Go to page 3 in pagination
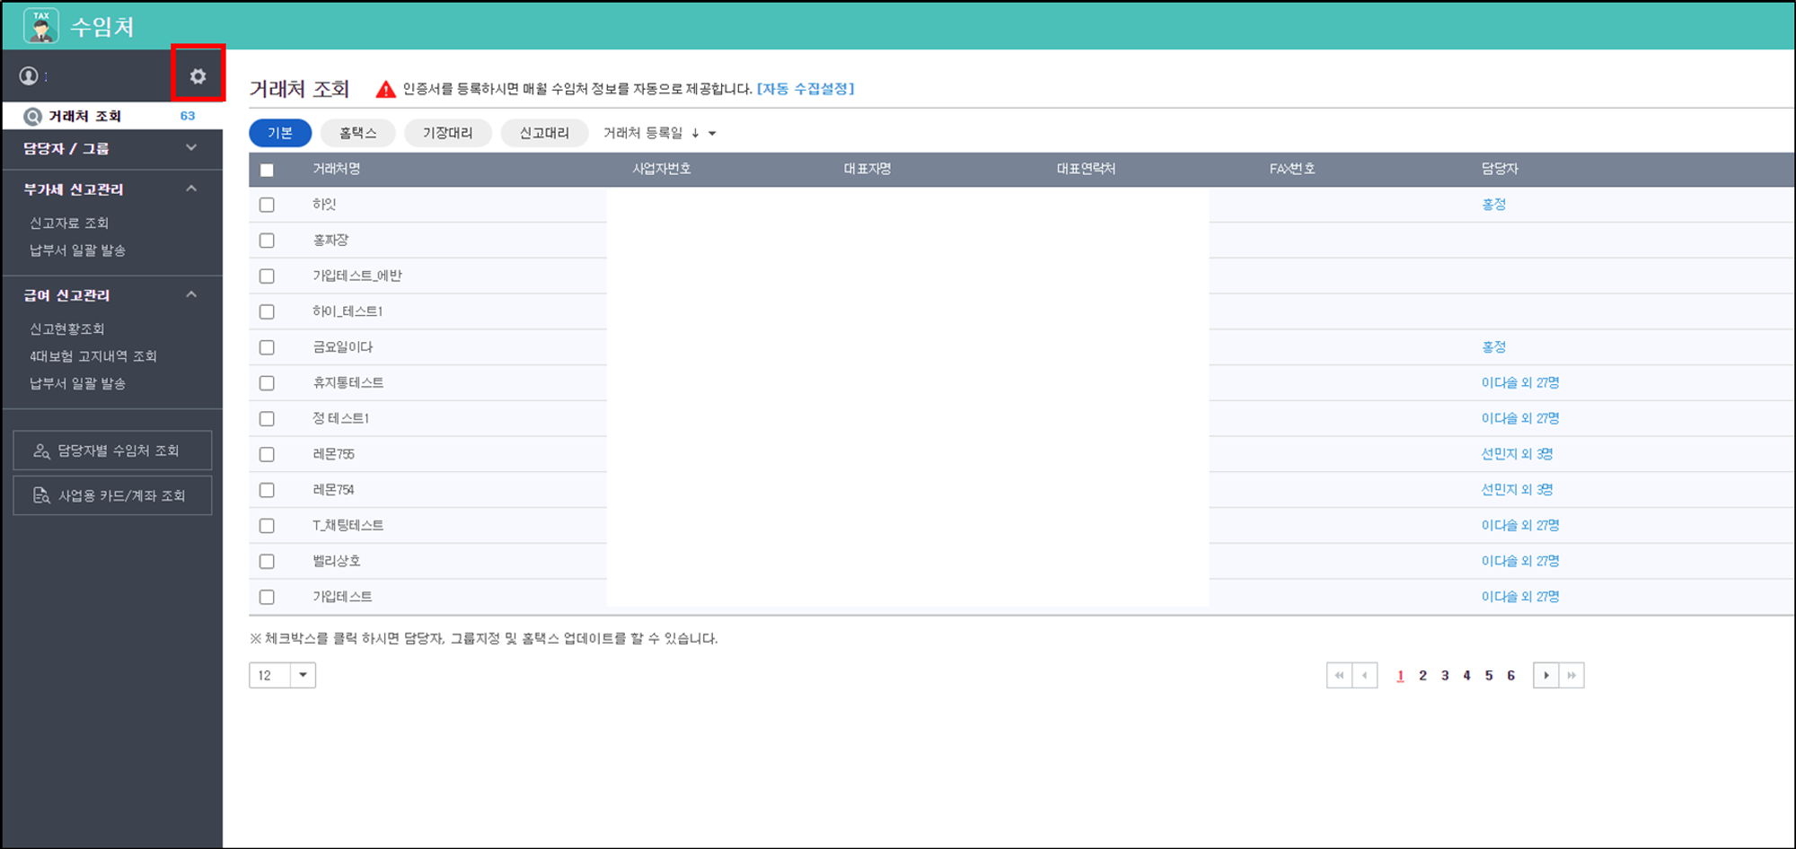 tap(1445, 676)
